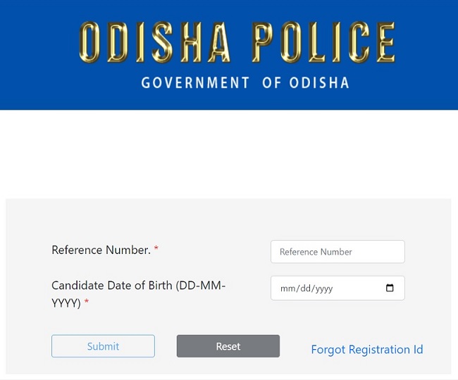The image size is (458, 380).
Task: Open the calendar picker in date field
Action: coord(390,289)
